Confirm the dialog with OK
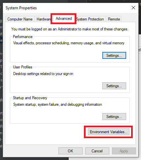This screenshot has width=141, height=160. coord(70,151)
